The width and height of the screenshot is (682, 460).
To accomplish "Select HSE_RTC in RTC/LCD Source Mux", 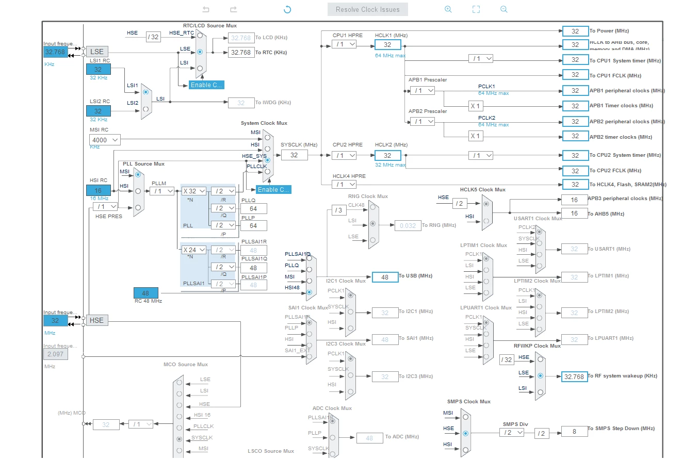I will tap(200, 36).
